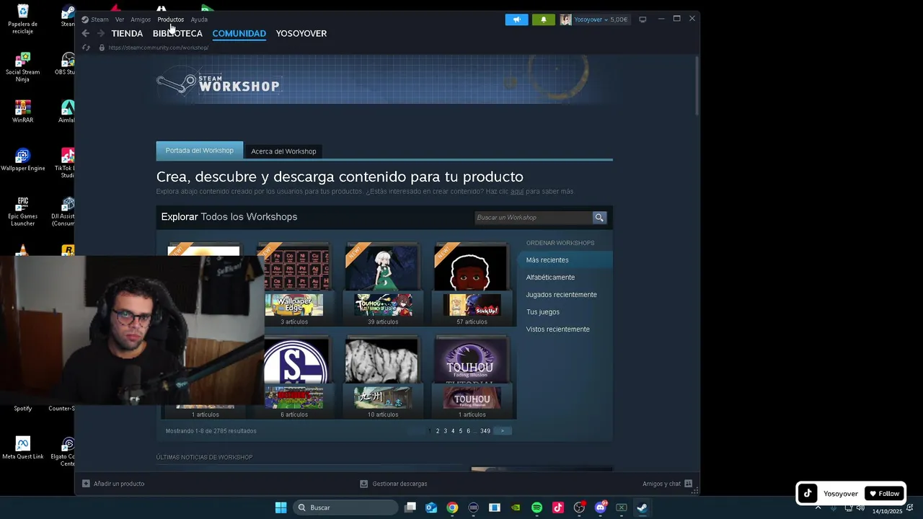
Task: Open the Ayuda menu
Action: tap(199, 19)
